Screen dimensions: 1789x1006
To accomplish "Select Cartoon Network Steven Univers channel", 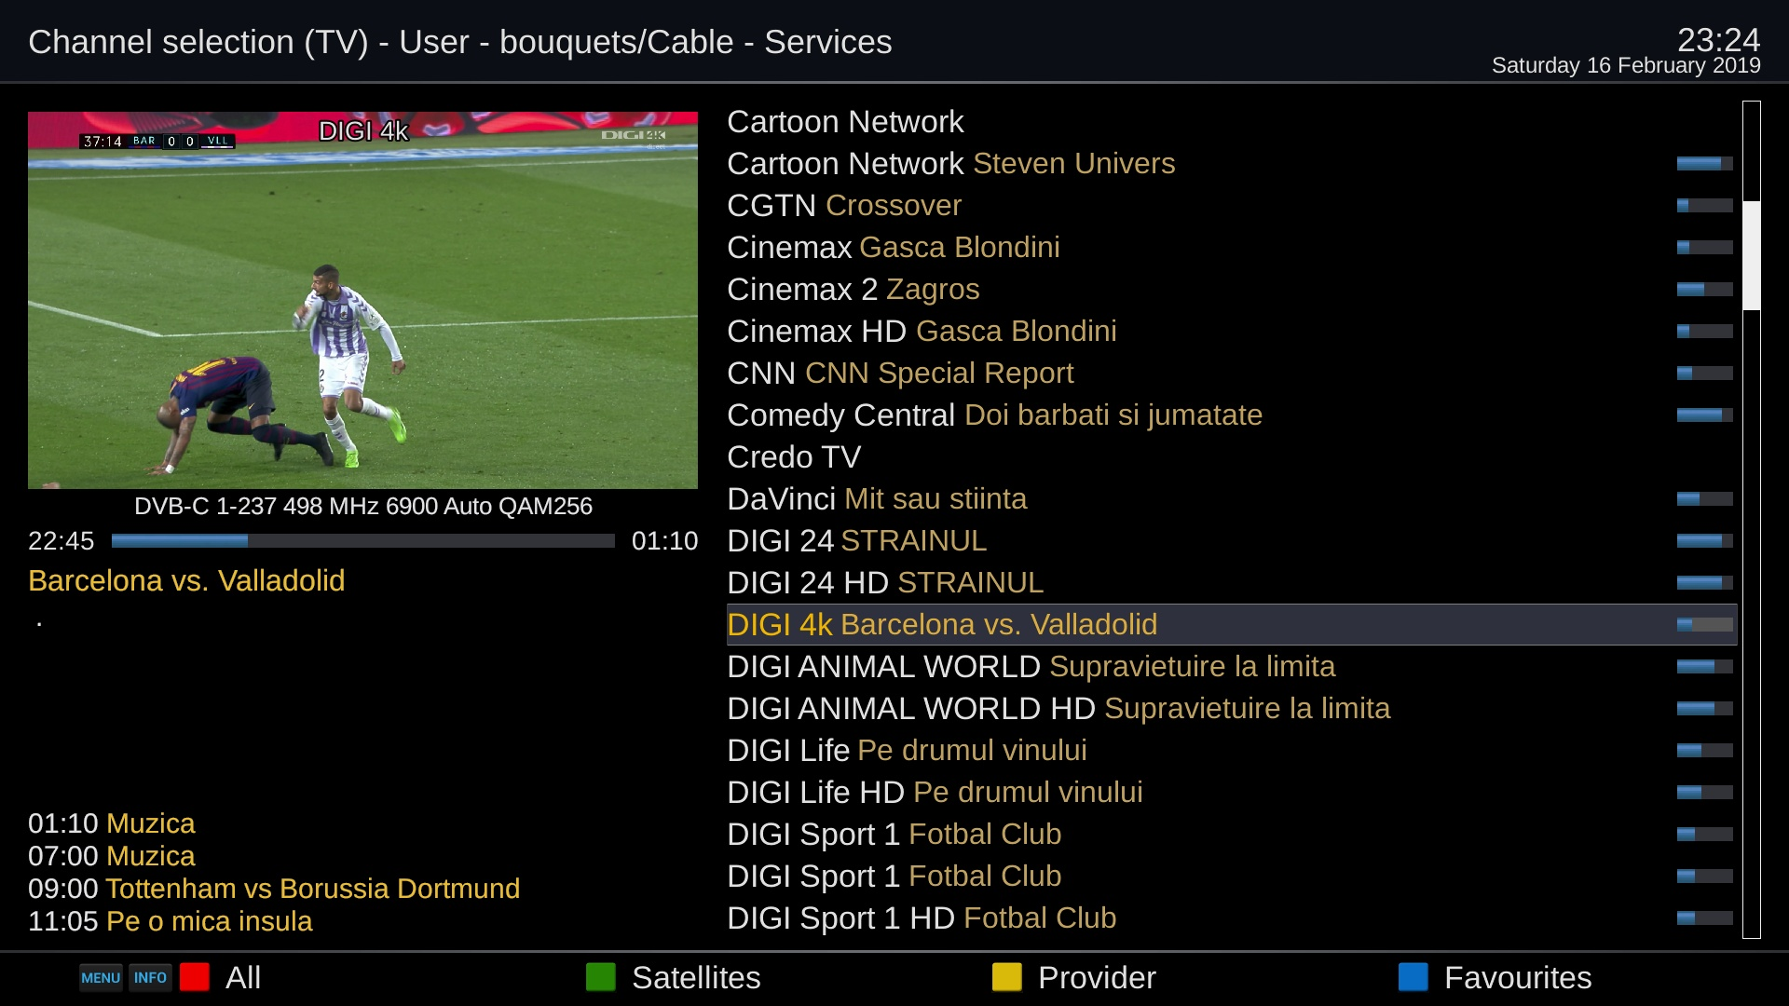I will tap(950, 164).
